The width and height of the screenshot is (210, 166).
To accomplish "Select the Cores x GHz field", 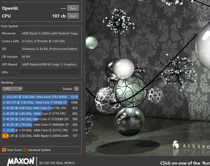I will [x=50, y=41].
